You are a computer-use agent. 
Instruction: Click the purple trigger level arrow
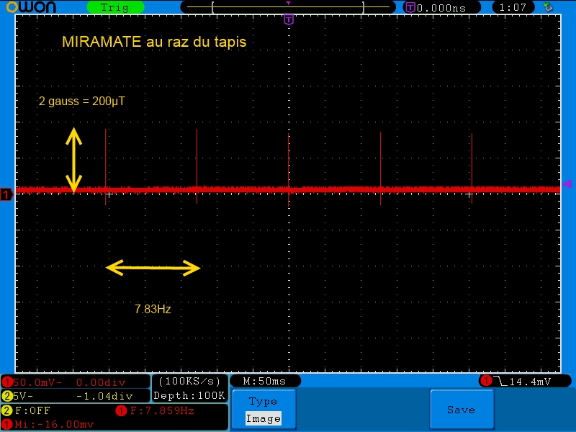(x=567, y=184)
